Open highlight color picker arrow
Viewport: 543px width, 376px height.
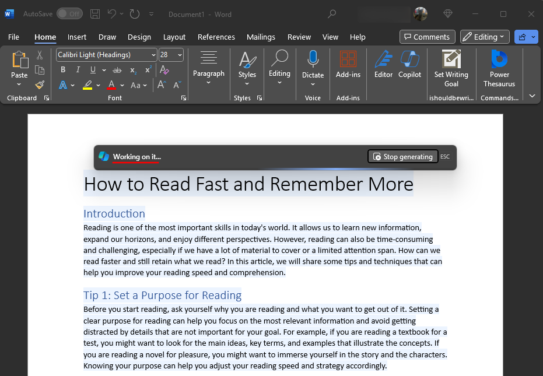[x=99, y=85]
